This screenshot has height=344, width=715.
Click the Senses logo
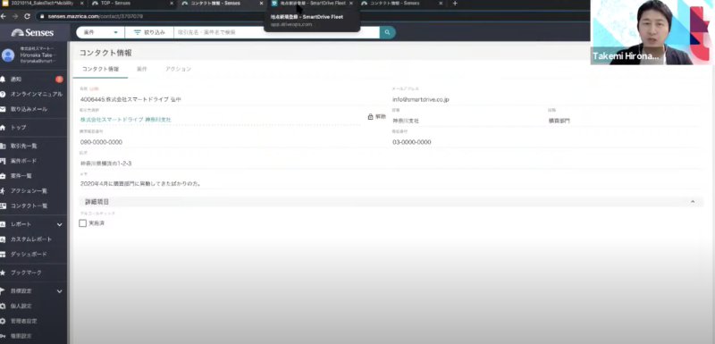coord(33,33)
